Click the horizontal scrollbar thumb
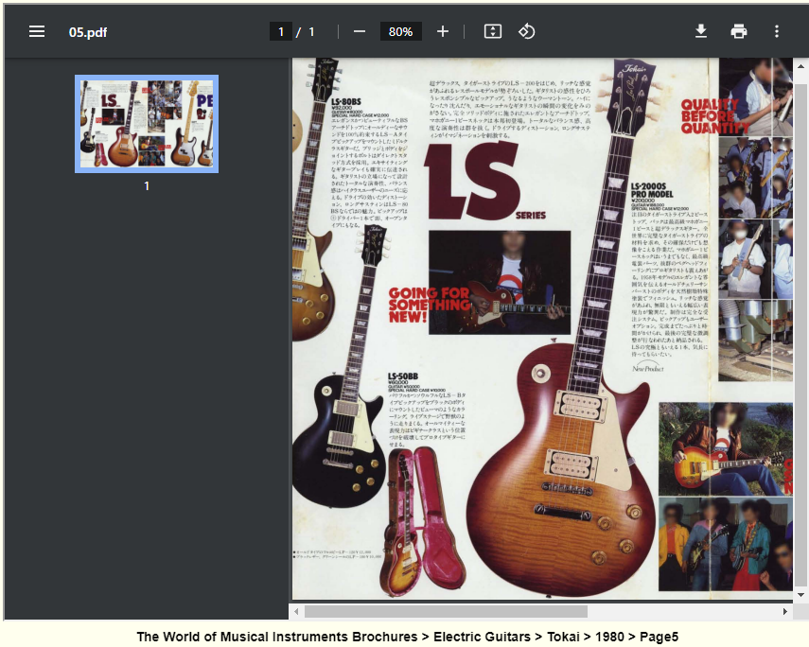Screen dimensions: 809x647 (446, 611)
